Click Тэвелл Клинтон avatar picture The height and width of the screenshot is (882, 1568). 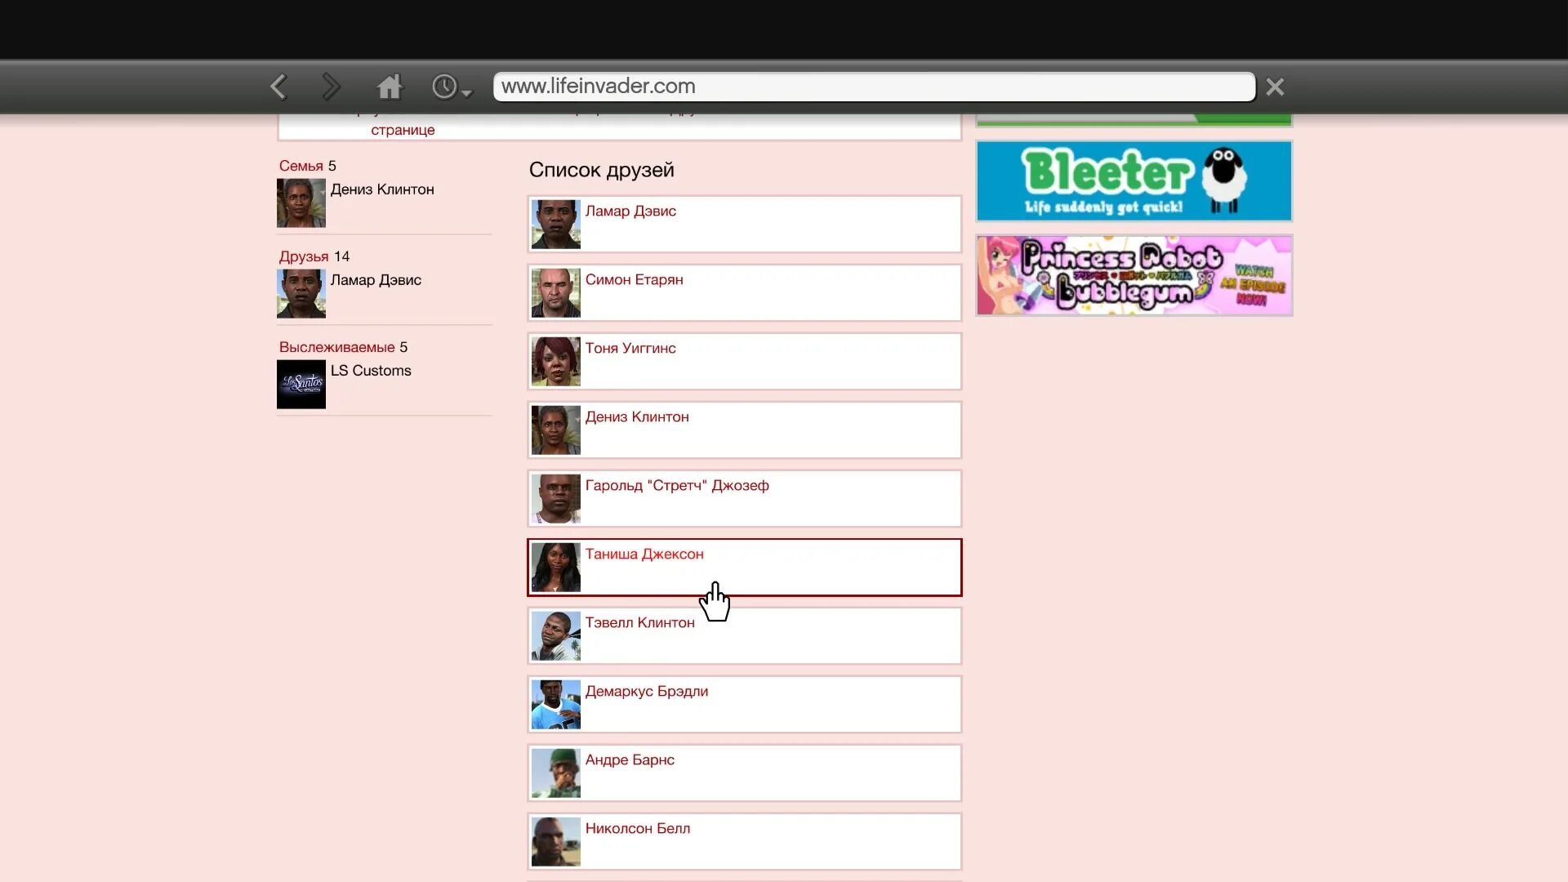[x=555, y=635]
